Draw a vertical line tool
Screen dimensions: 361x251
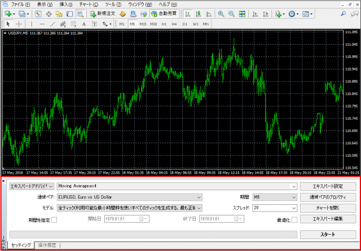click(x=32, y=24)
